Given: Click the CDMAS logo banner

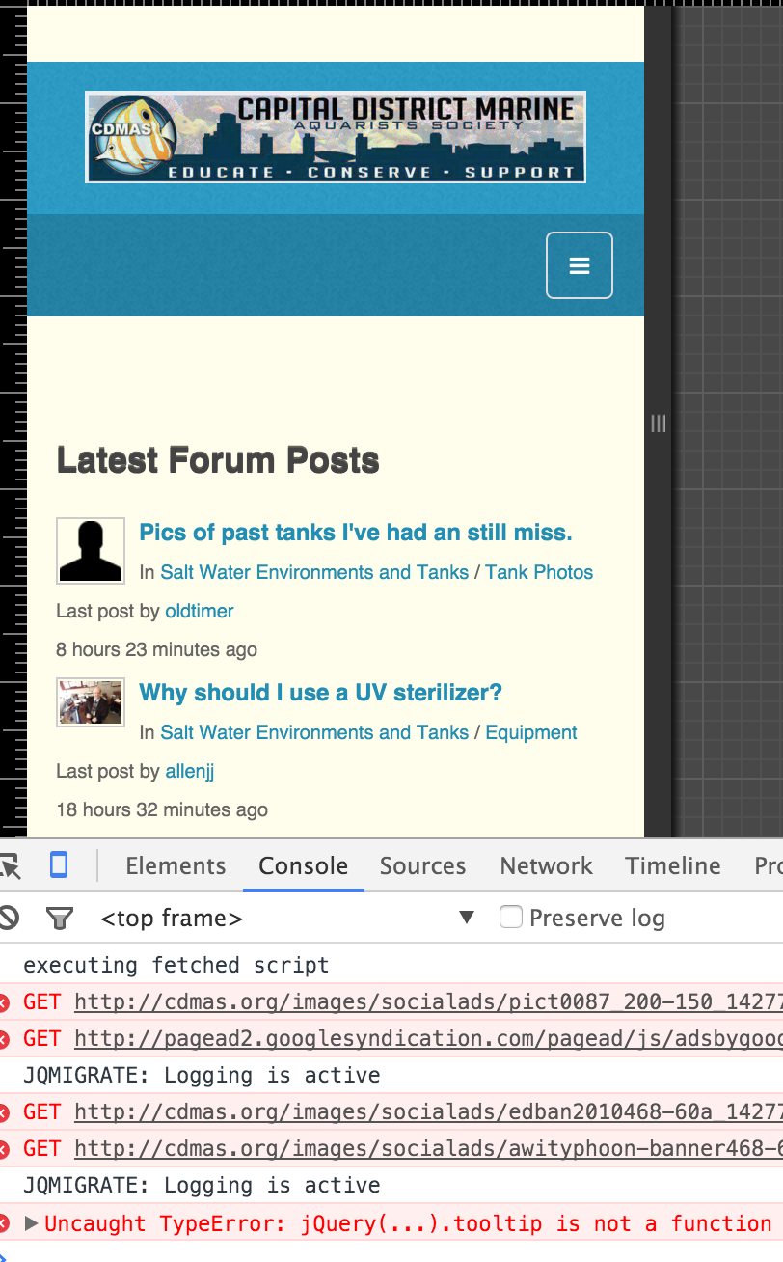Looking at the screenshot, I should 336,137.
